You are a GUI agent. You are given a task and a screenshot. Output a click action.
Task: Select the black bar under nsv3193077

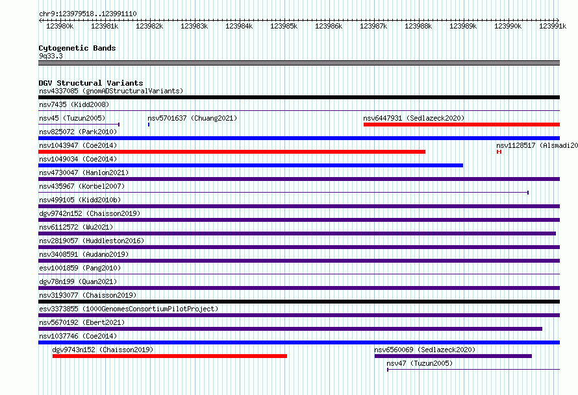(x=299, y=302)
